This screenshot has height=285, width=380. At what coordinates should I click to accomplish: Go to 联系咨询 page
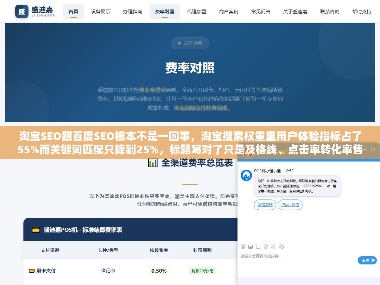coord(330,11)
